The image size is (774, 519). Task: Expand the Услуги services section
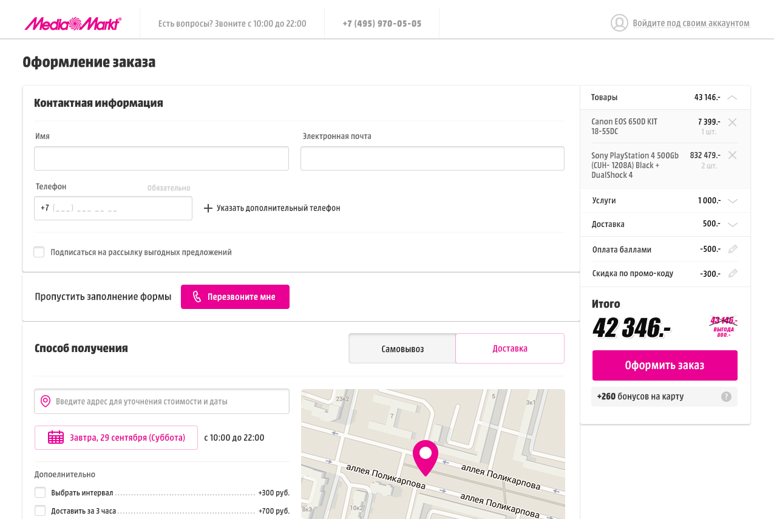pos(732,201)
